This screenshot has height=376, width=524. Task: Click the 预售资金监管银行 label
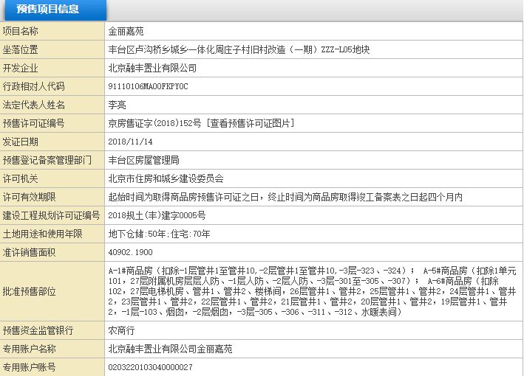click(x=38, y=331)
